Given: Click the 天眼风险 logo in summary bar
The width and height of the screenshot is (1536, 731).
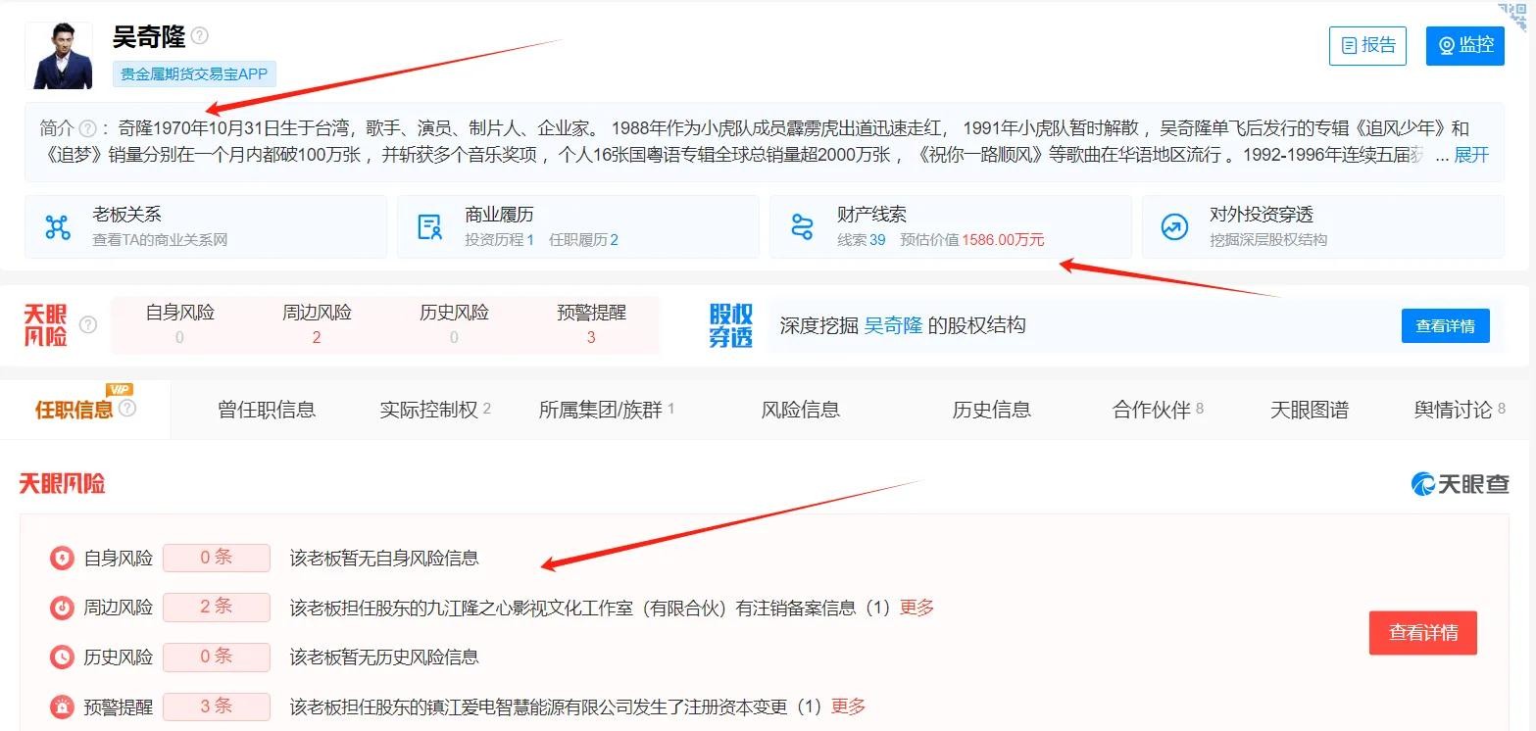Looking at the screenshot, I should [46, 325].
